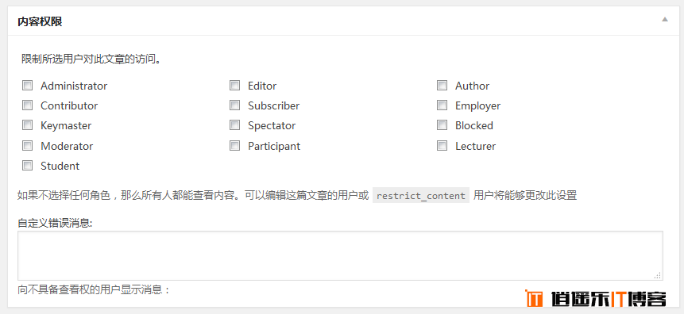
Task: Click the restrict_content code label
Action: pyautogui.click(x=421, y=196)
